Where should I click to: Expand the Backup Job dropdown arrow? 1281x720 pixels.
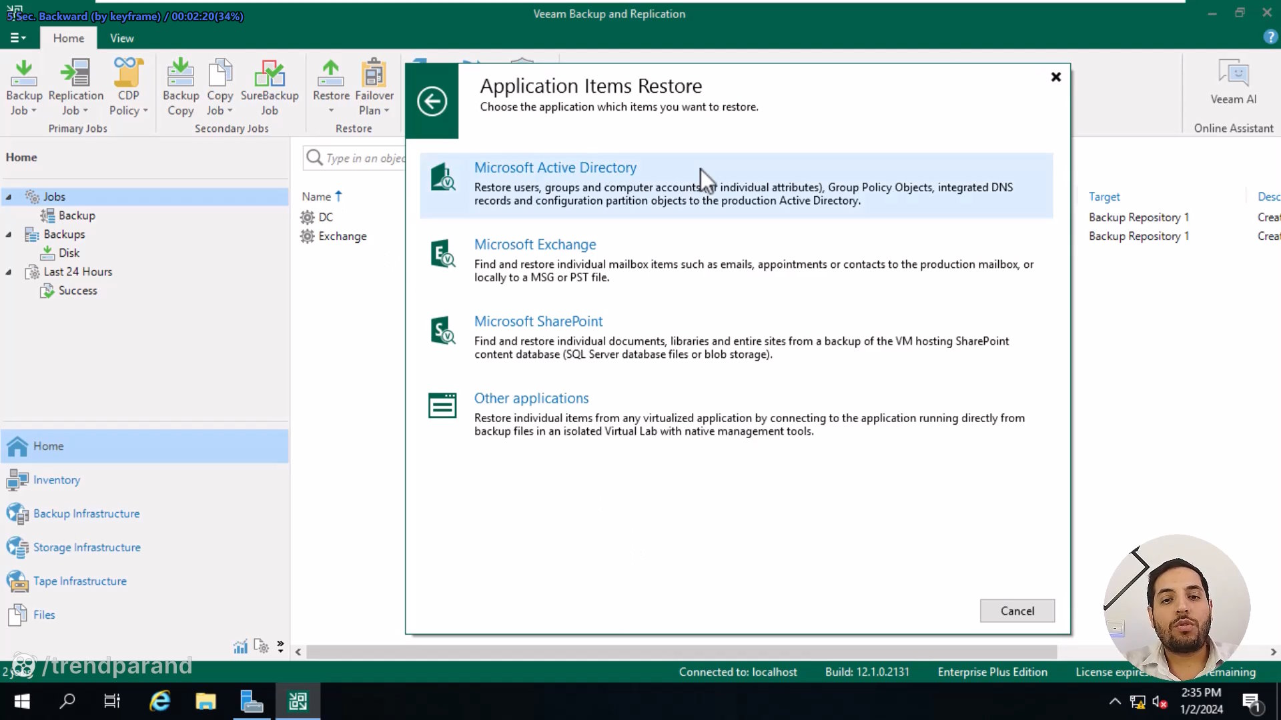(34, 111)
